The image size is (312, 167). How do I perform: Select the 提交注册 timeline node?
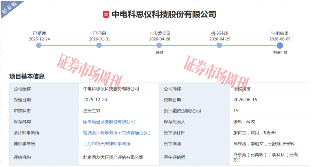click(219, 45)
